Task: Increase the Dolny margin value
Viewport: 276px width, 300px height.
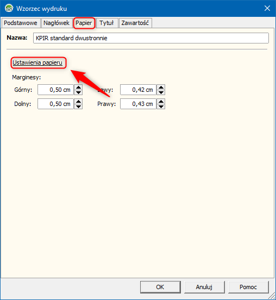Action: [78, 102]
